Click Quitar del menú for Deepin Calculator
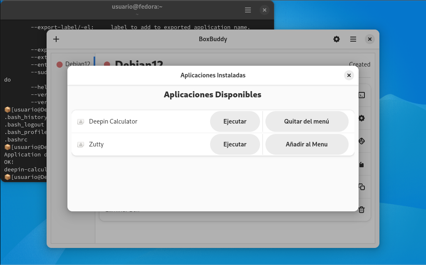The height and width of the screenshot is (265, 426). tap(307, 121)
